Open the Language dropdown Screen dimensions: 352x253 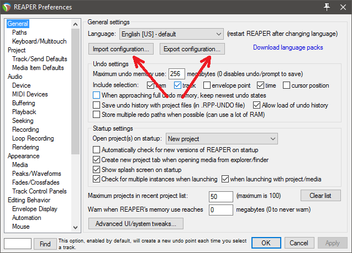click(171, 34)
